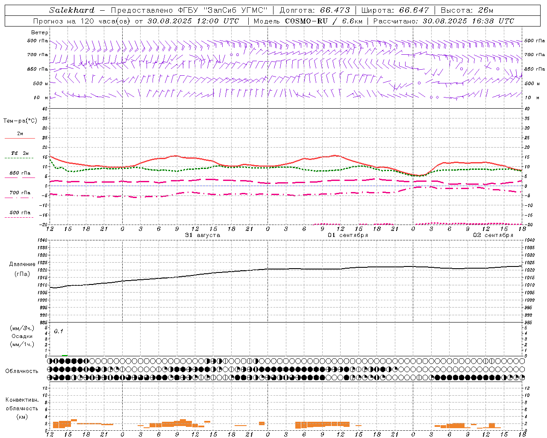This screenshot has width=547, height=438.
Task: Click the text "Прогноз на 120 часа(ов)"
Action: point(82,21)
